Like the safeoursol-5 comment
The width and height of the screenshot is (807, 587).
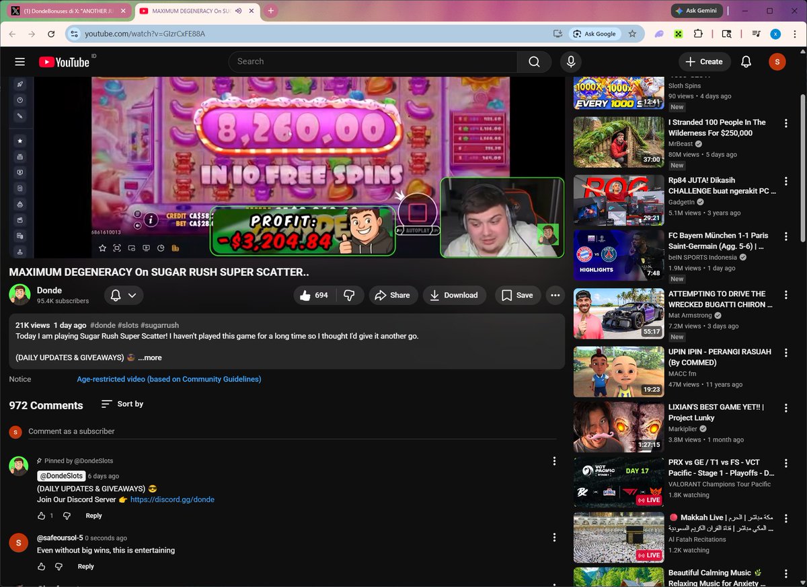point(42,566)
